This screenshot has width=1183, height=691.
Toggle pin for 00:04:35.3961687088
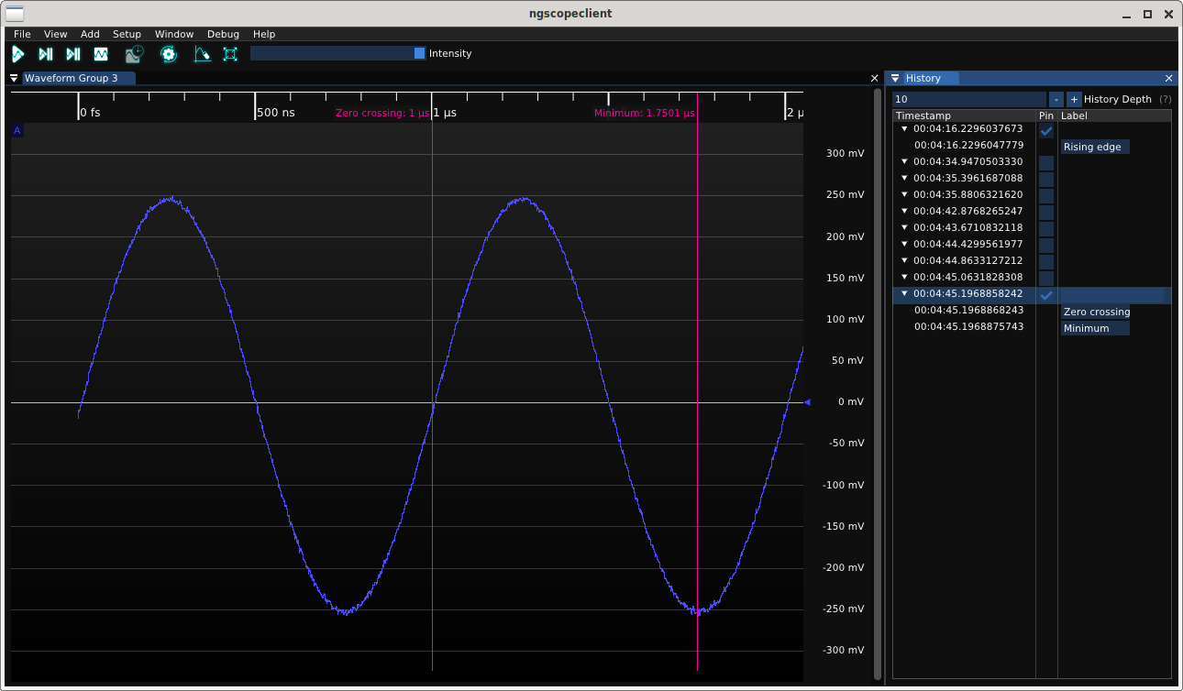coord(1046,179)
